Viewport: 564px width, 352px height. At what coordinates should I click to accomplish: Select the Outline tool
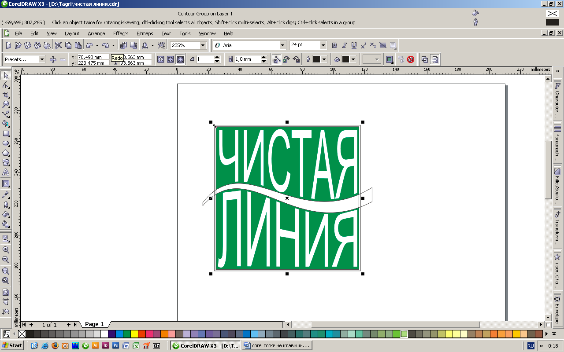point(6,205)
